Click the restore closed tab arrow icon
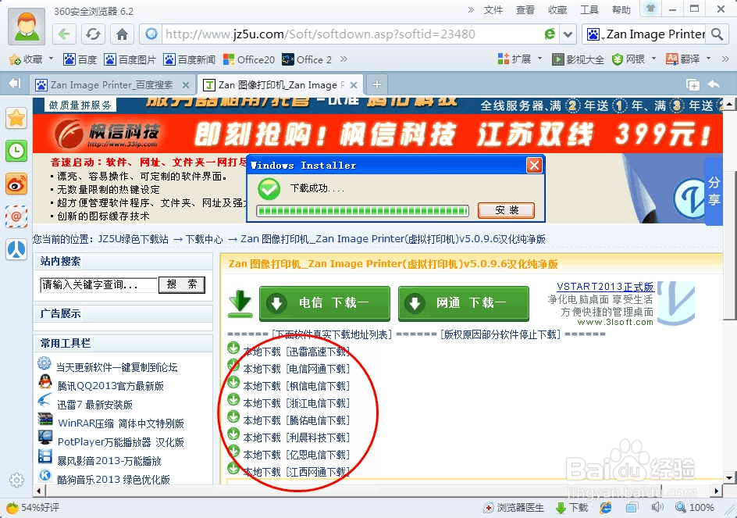737x518 pixels. tap(714, 84)
